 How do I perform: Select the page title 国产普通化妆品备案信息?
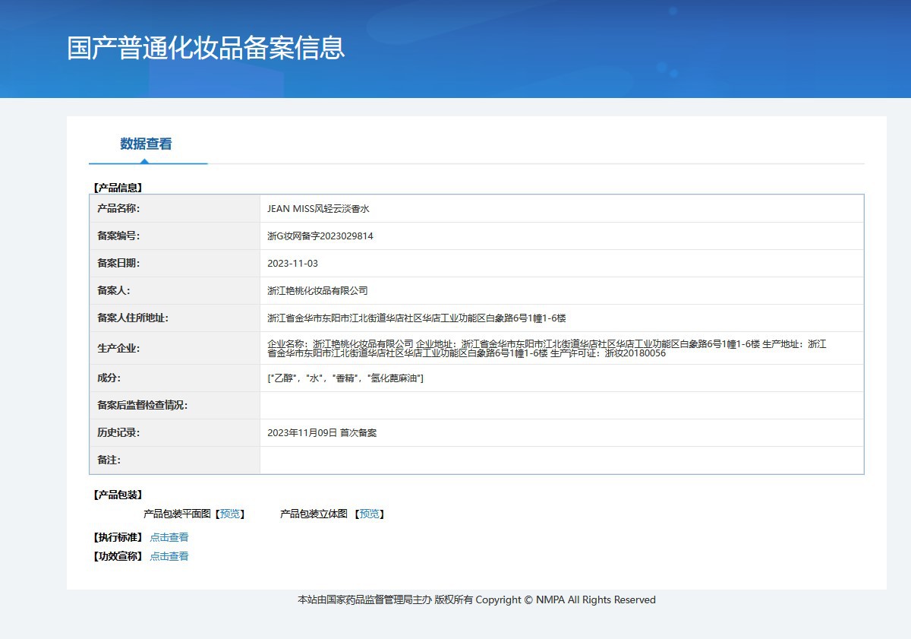click(206, 47)
